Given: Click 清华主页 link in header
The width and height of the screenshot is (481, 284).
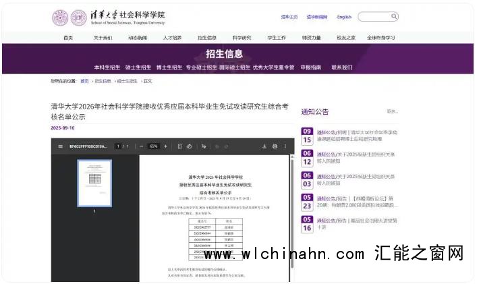Looking at the screenshot, I should pos(289,17).
